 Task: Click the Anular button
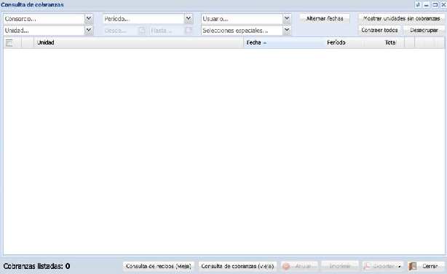pos(299,266)
